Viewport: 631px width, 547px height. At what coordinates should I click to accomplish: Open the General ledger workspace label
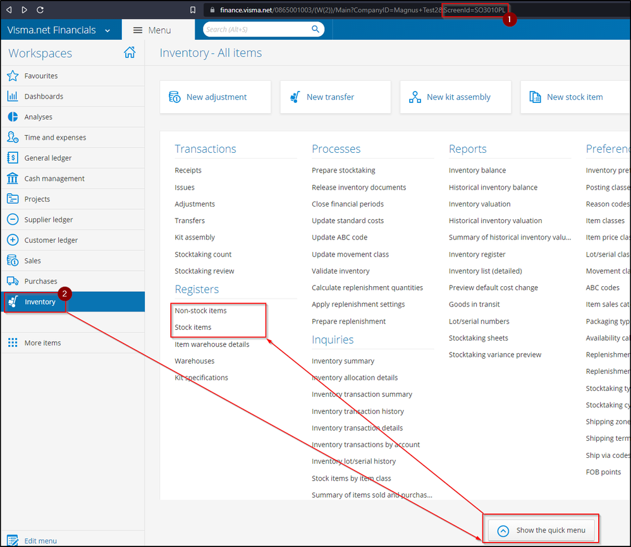point(48,157)
